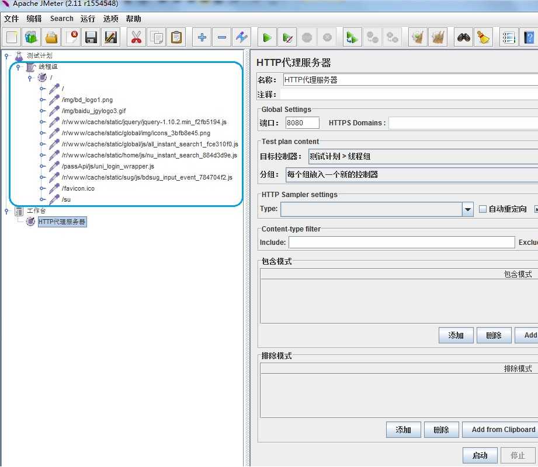Collapse the 测试计划 tree node
The width and height of the screenshot is (538, 467).
point(6,55)
